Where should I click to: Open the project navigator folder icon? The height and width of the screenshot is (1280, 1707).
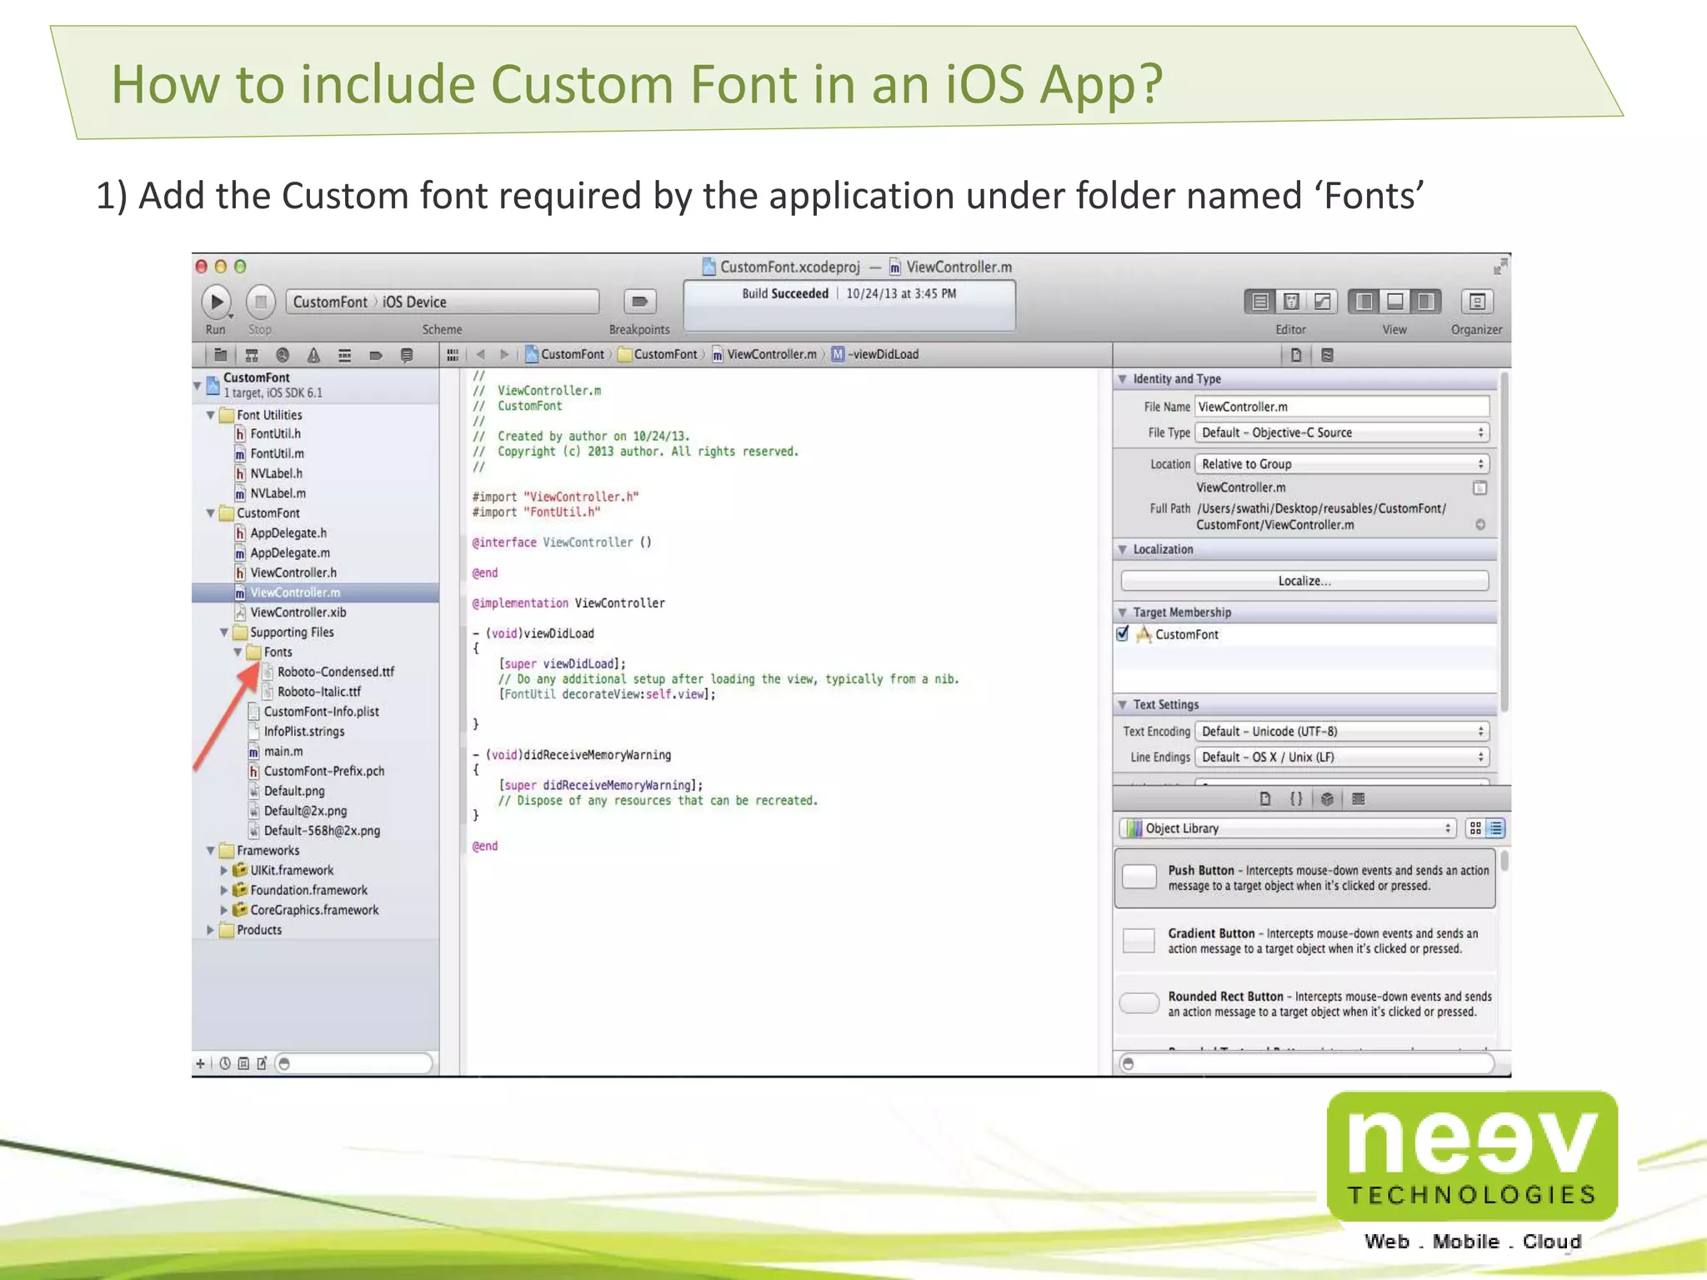[x=220, y=356]
